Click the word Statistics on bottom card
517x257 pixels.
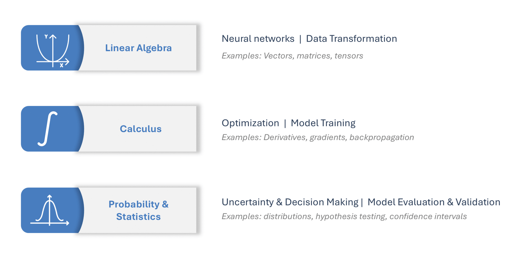click(x=138, y=217)
